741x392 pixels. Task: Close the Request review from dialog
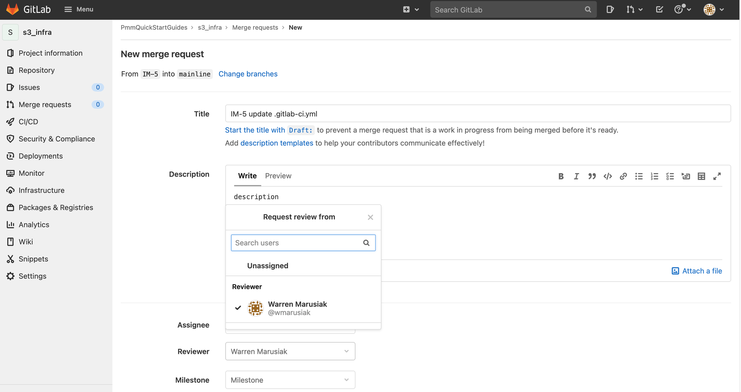coord(370,217)
